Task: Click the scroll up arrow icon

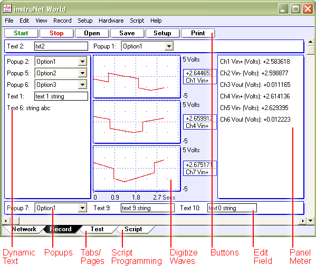Action: coord(310,42)
